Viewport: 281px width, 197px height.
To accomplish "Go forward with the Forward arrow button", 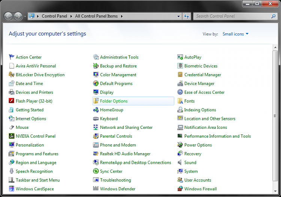I will point(18,16).
